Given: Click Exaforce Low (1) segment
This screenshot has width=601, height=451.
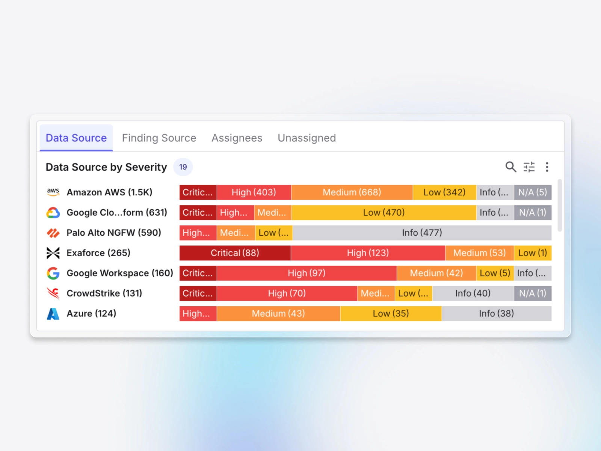Looking at the screenshot, I should [x=533, y=253].
